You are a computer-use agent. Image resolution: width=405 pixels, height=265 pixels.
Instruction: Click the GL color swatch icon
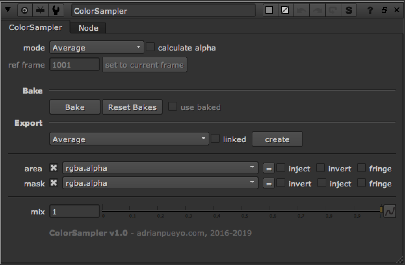pyautogui.click(x=286, y=10)
